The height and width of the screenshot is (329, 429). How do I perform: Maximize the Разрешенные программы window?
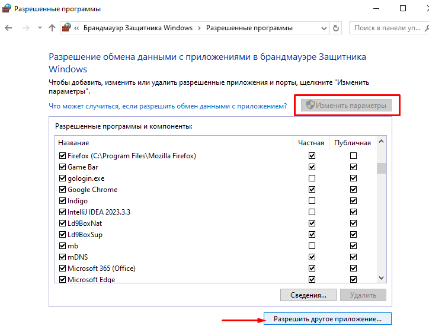403,8
